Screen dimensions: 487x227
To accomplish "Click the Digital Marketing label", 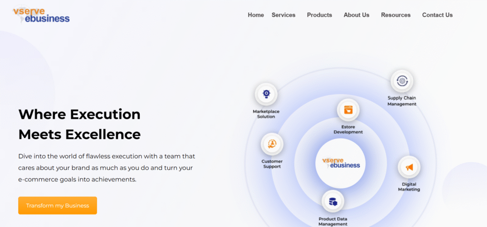I will tap(409, 187).
